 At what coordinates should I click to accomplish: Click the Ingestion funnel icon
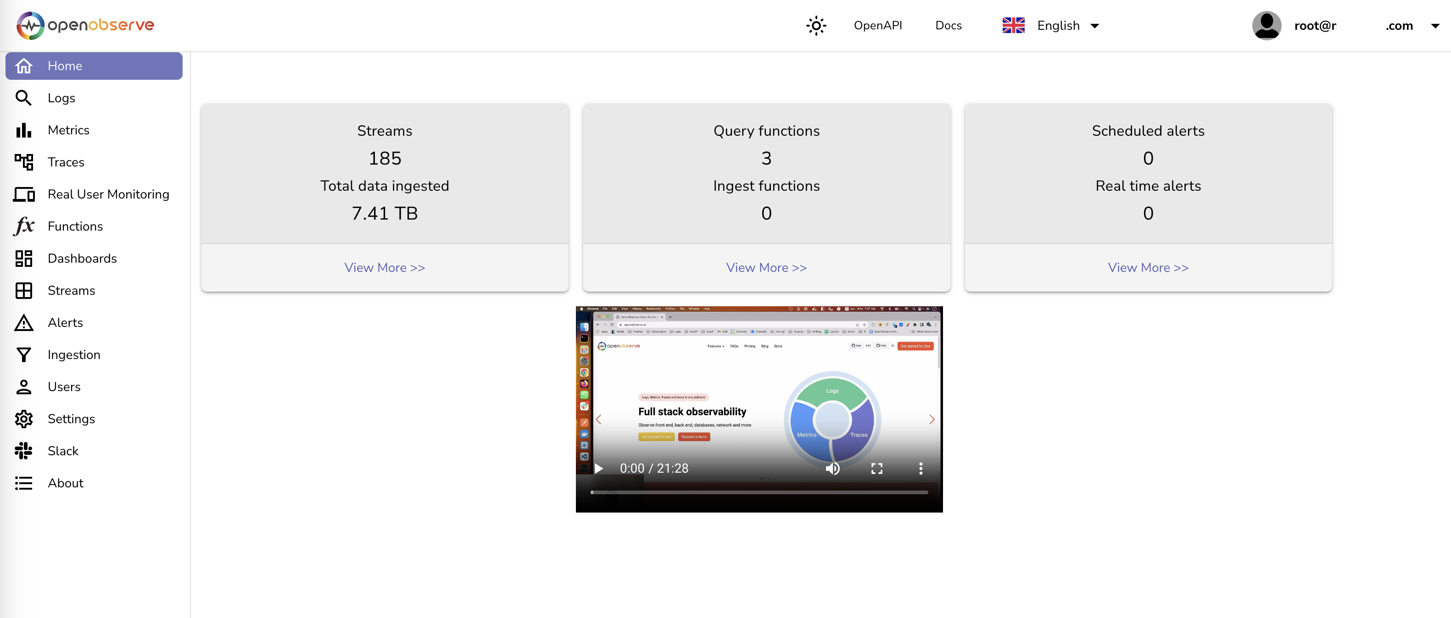[x=24, y=354]
